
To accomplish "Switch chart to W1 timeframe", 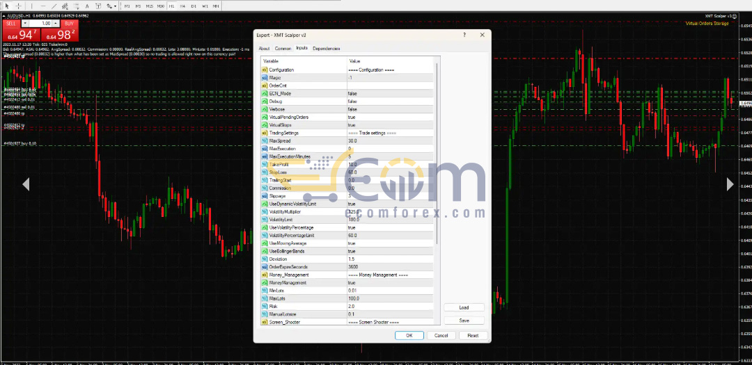I will coord(205,6).
